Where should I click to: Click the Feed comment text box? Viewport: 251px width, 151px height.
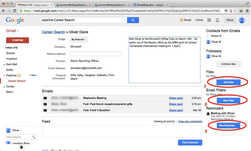pos(122,131)
